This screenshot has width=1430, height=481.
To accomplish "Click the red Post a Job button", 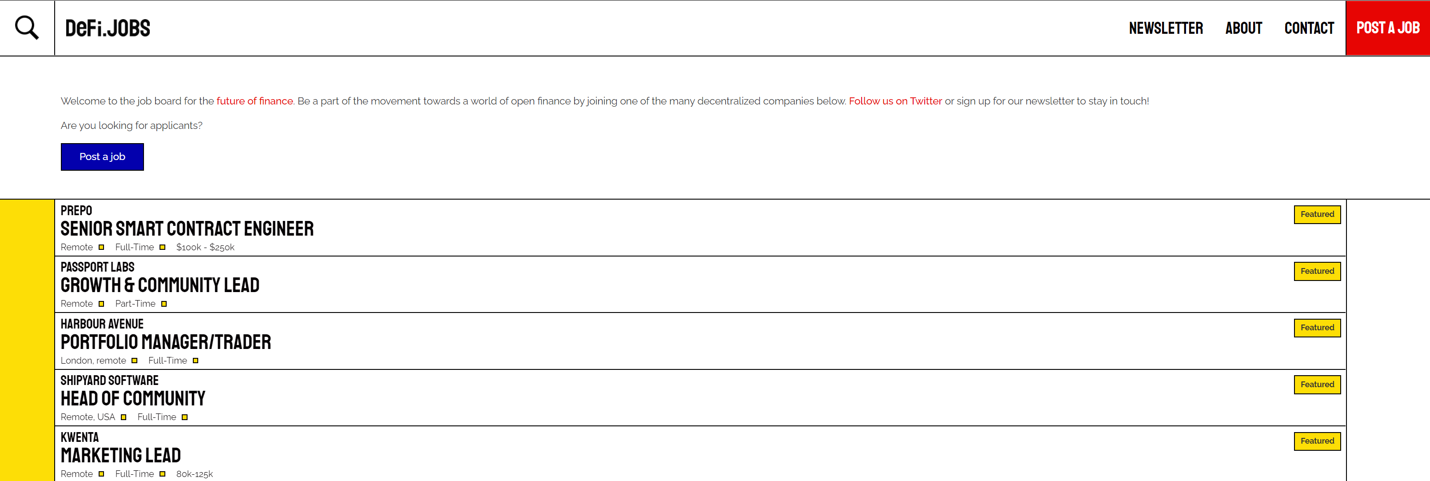I will 1388,28.
